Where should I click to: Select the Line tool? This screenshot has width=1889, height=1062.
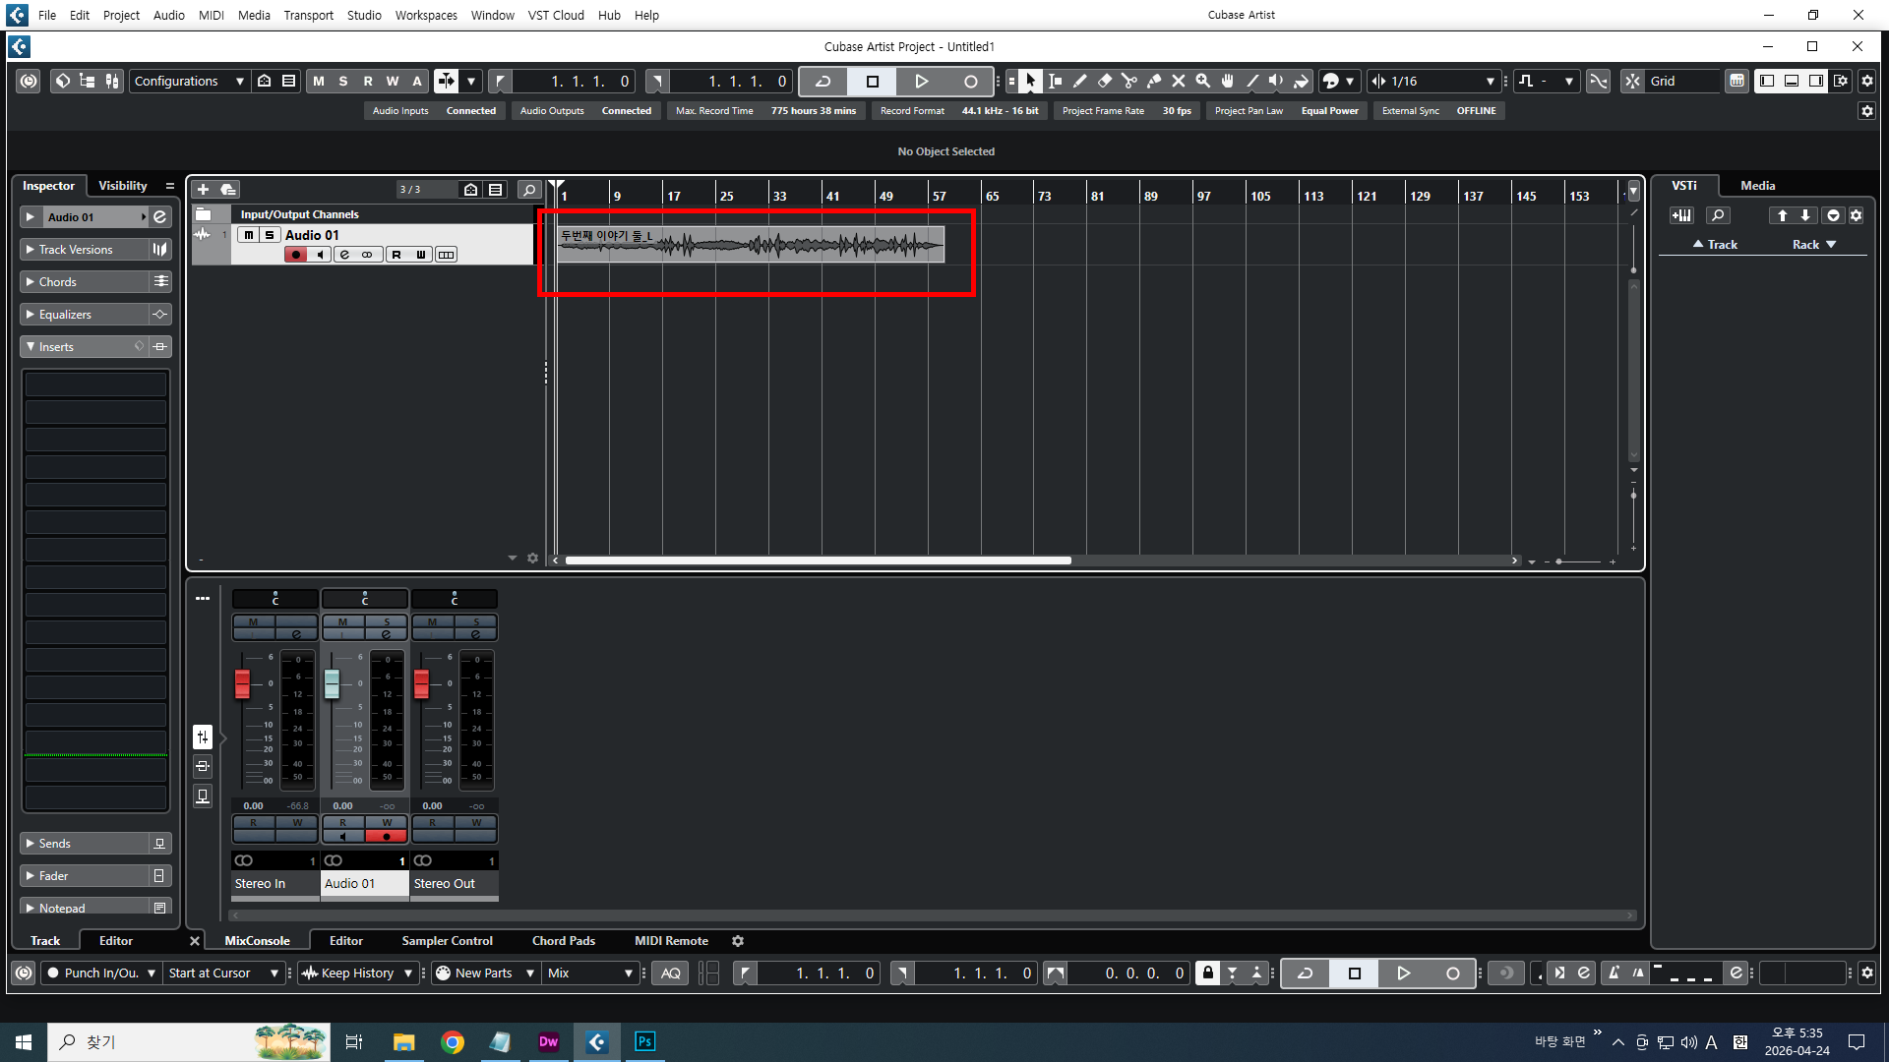(1251, 82)
